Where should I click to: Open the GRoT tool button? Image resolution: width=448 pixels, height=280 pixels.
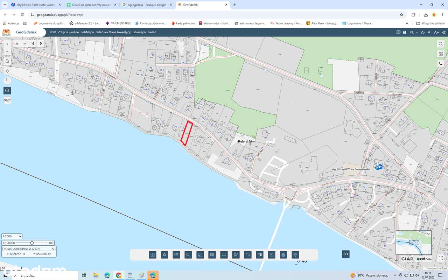7,100
